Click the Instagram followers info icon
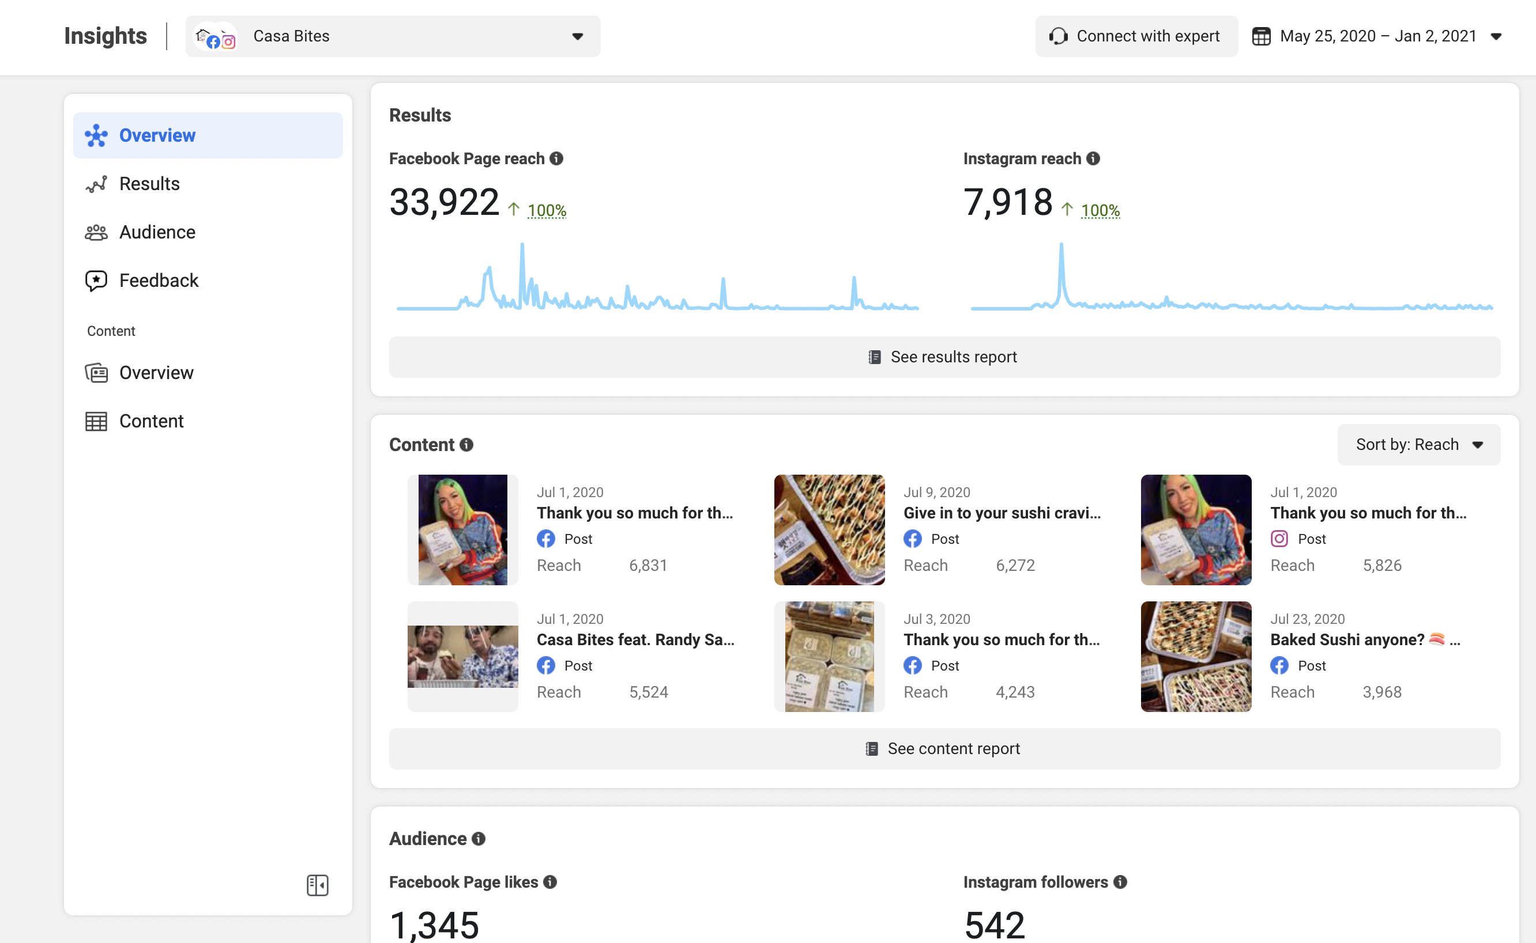 pyautogui.click(x=1120, y=882)
